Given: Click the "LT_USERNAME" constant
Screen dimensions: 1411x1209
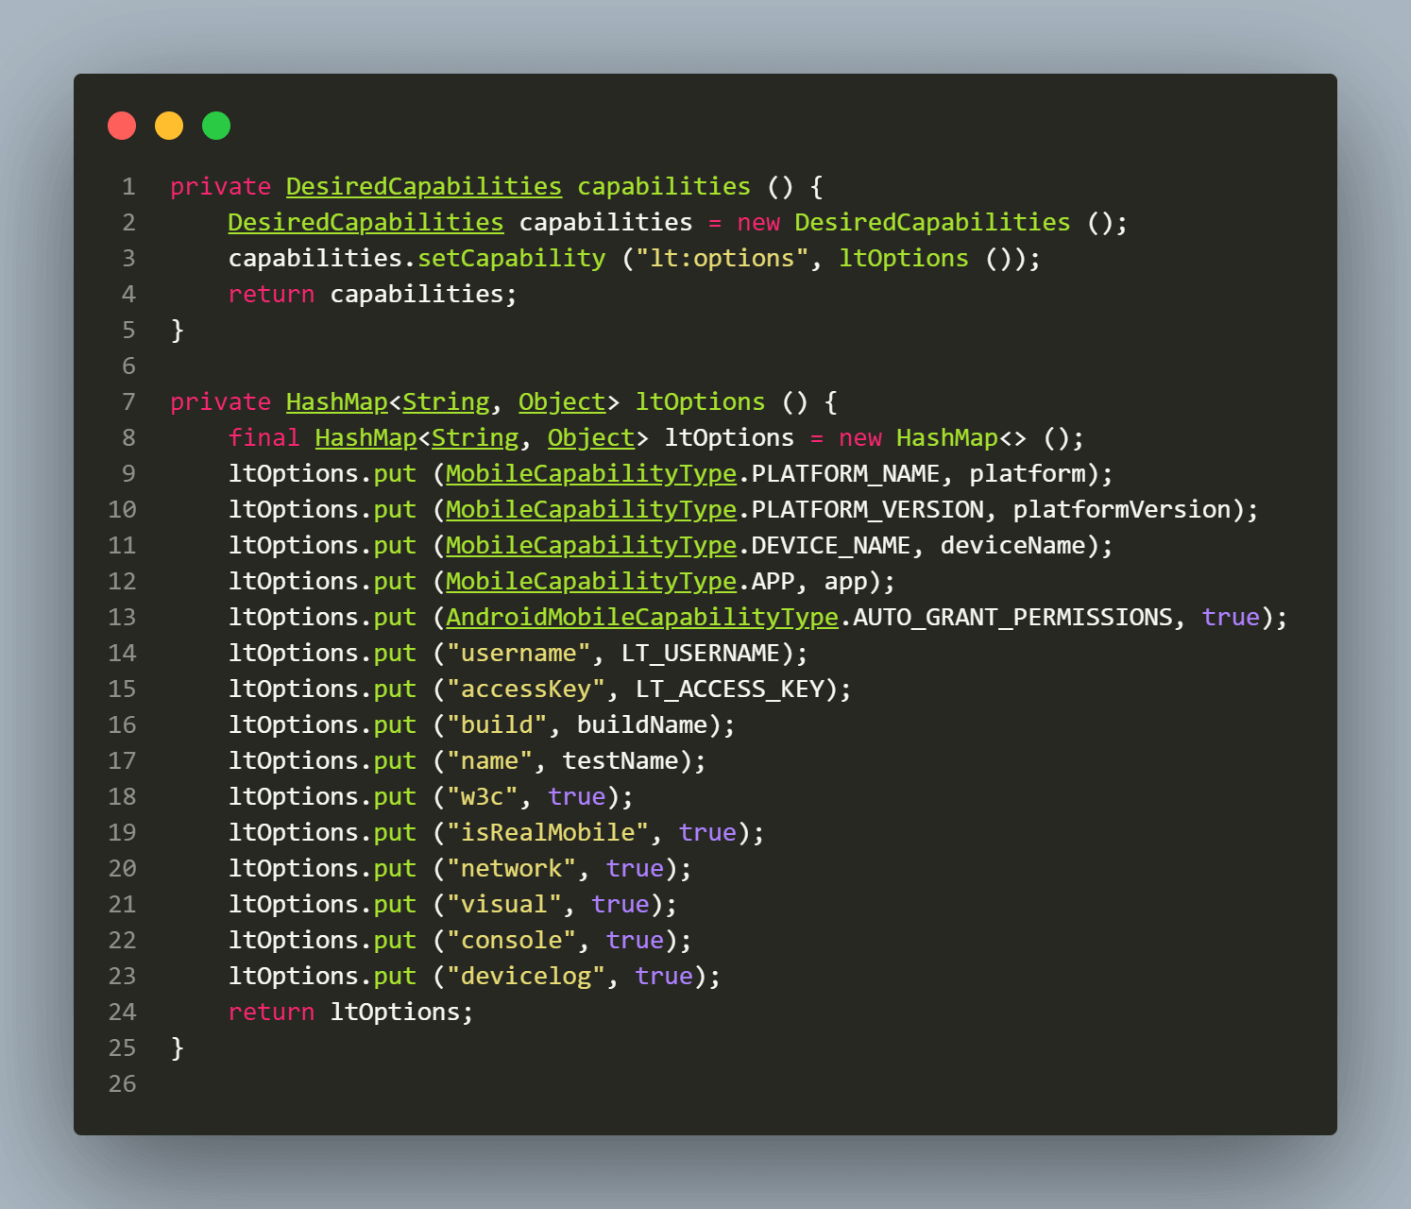Looking at the screenshot, I should pos(700,654).
